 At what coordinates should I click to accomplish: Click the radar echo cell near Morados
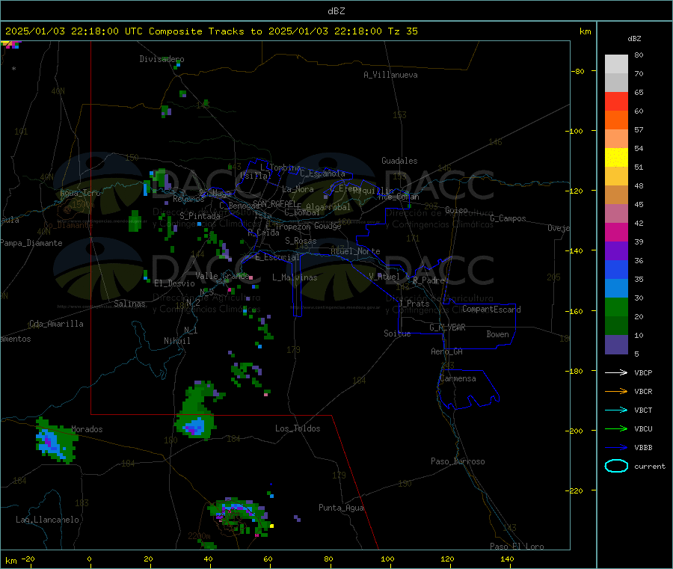(56, 441)
